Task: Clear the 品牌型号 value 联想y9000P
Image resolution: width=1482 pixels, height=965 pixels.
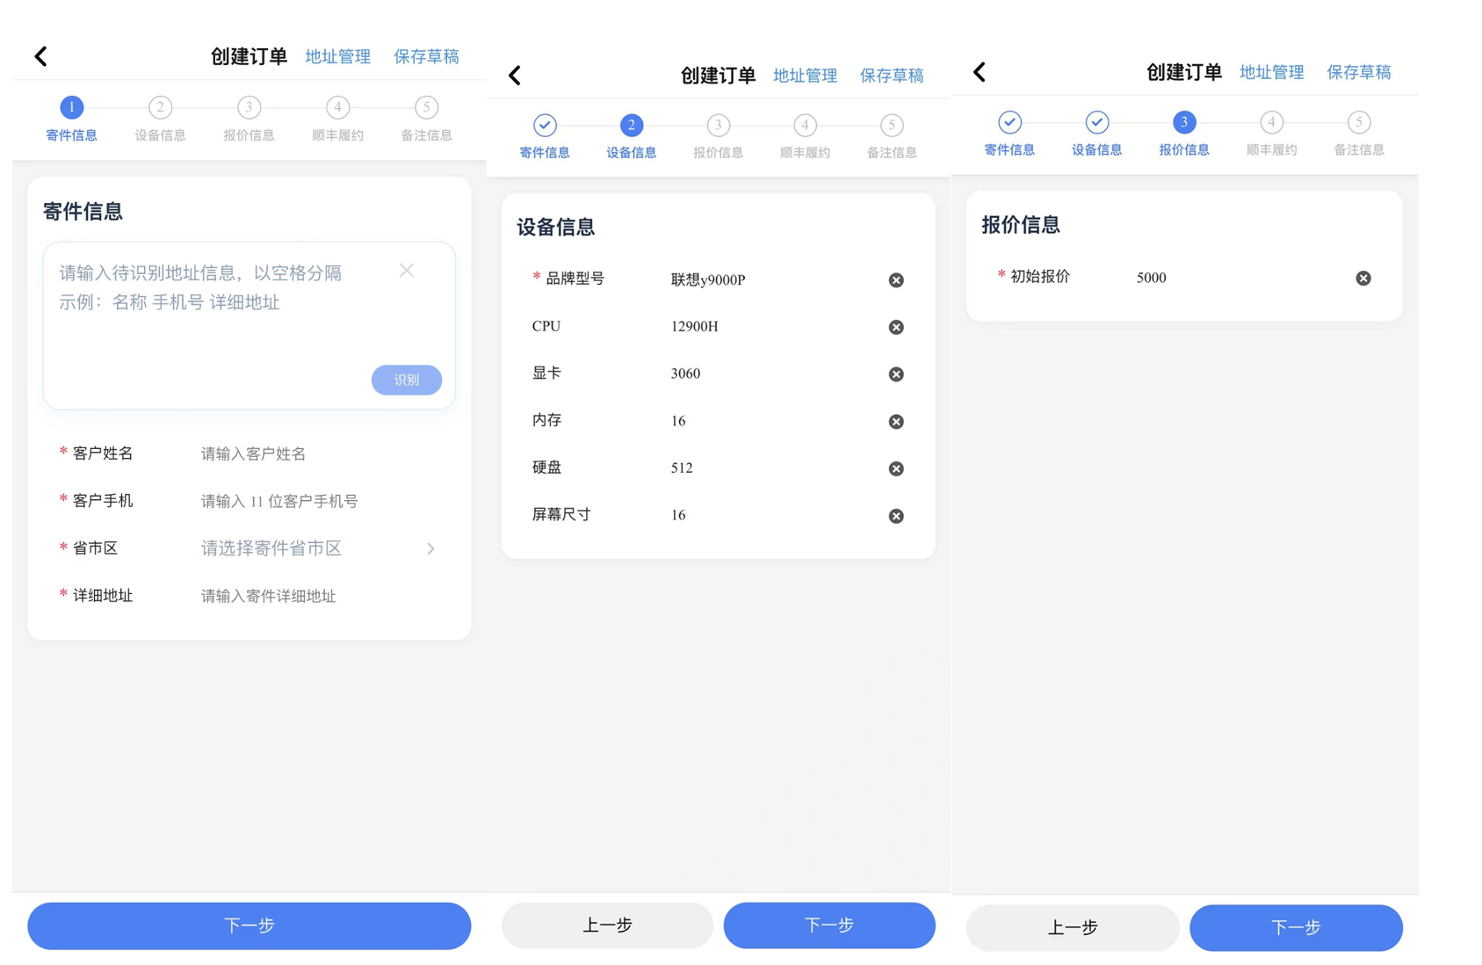Action: tap(896, 280)
